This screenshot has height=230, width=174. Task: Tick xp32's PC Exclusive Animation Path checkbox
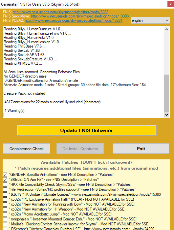(5, 199)
